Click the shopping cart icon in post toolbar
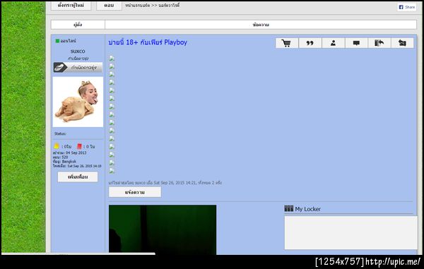The width and height of the screenshot is (424, 269). coord(286,43)
